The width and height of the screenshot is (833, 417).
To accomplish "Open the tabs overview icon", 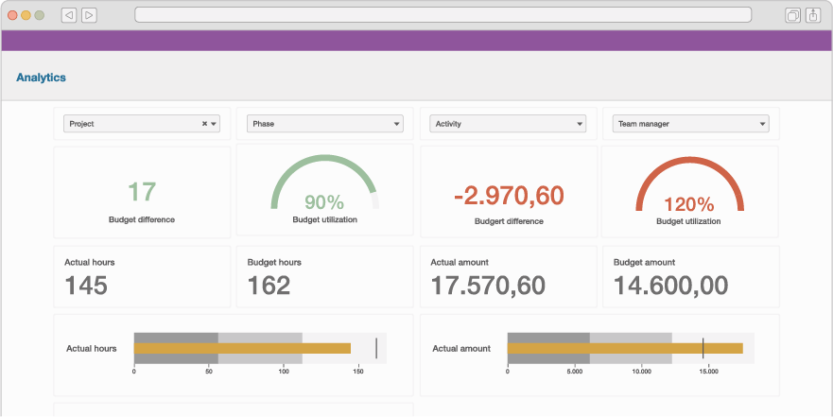I will click(792, 15).
